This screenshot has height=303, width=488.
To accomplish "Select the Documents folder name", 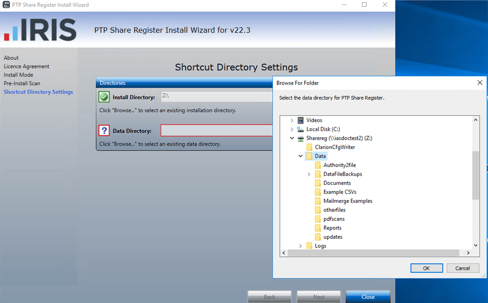I will [x=337, y=183].
